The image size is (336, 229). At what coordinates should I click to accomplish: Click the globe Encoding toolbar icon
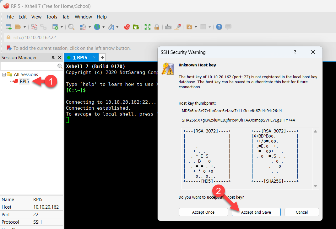(97, 27)
